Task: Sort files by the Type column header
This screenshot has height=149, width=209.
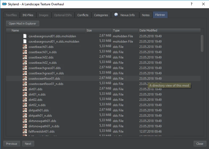Action: click(x=125, y=30)
